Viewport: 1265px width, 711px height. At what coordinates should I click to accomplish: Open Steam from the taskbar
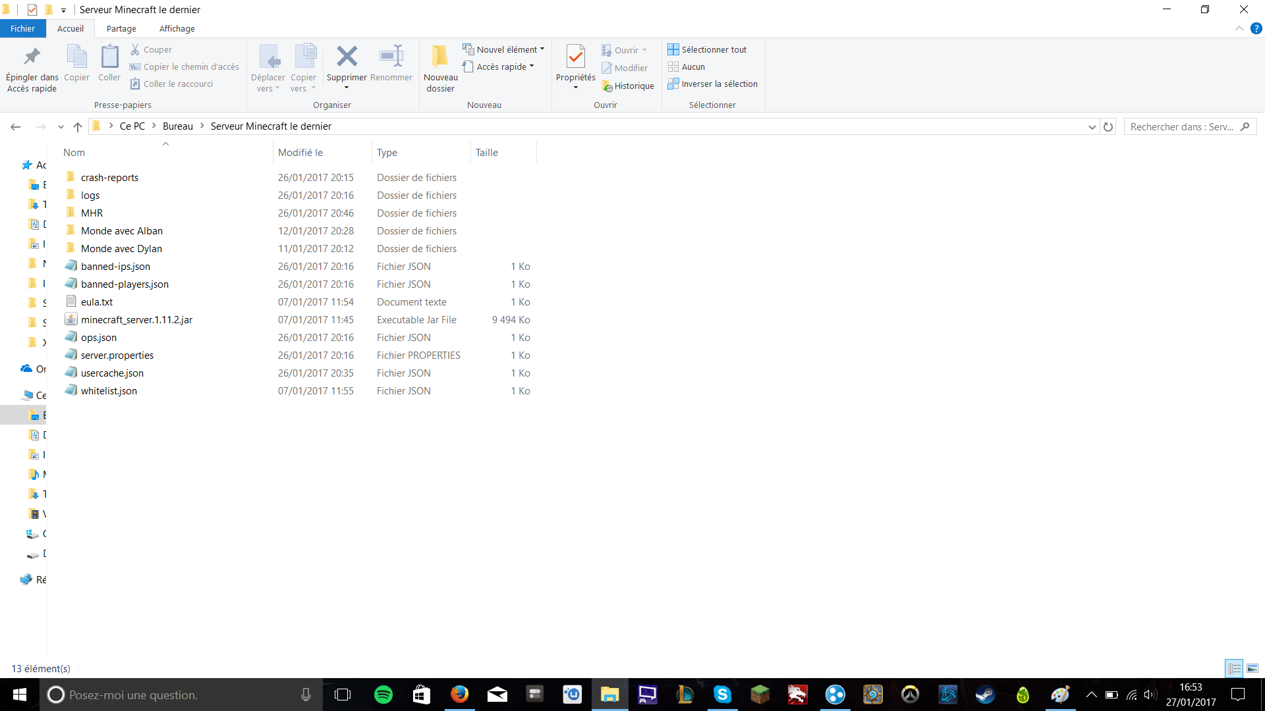985,695
